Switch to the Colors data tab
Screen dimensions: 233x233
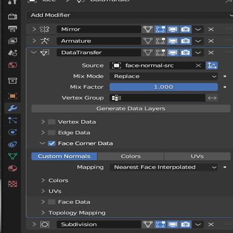click(131, 156)
